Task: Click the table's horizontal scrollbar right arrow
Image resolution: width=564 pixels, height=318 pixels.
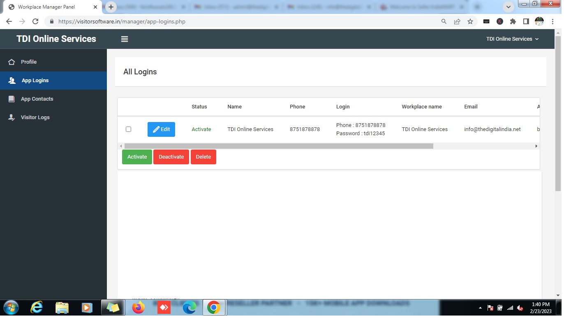Action: 536,146
